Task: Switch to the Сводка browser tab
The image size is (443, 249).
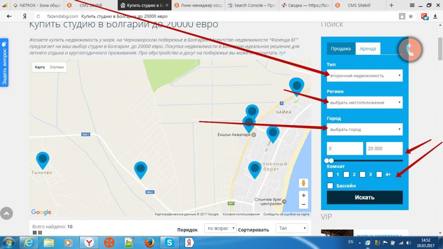Action: pyautogui.click(x=305, y=5)
